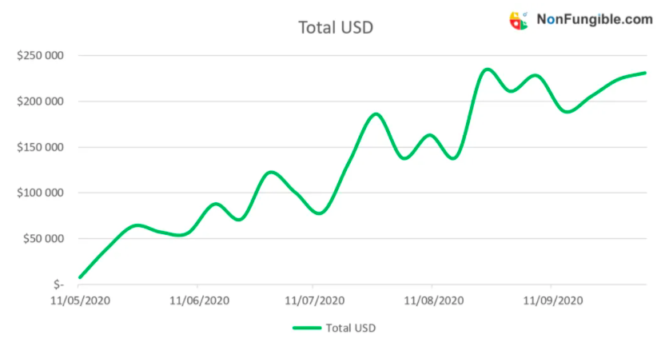Select the $50 000 y-axis label
665x346 pixels.
pyautogui.click(x=42, y=238)
